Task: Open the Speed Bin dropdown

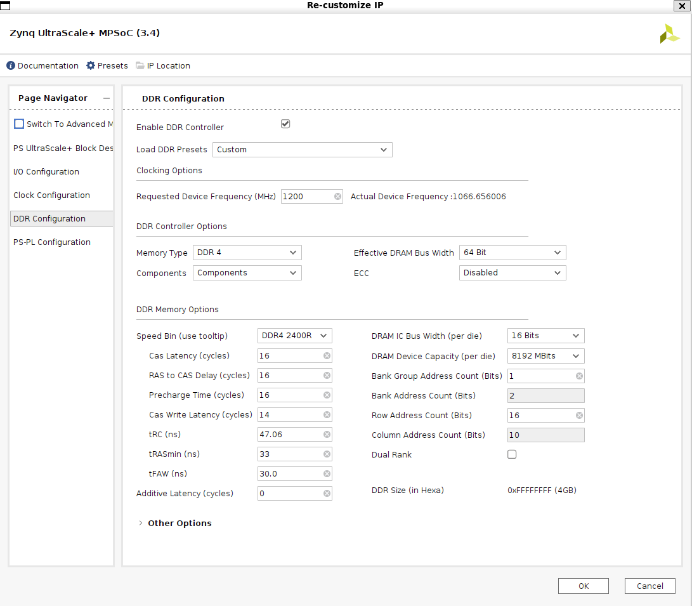Action: click(295, 336)
